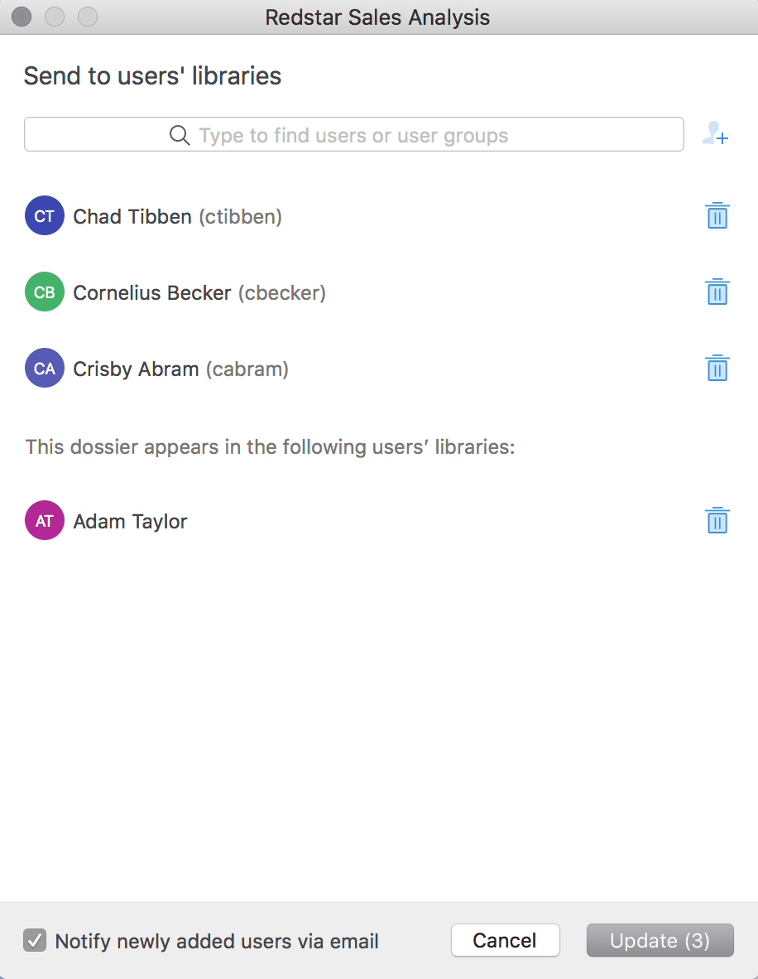Click the green CB avatar circle

(45, 292)
